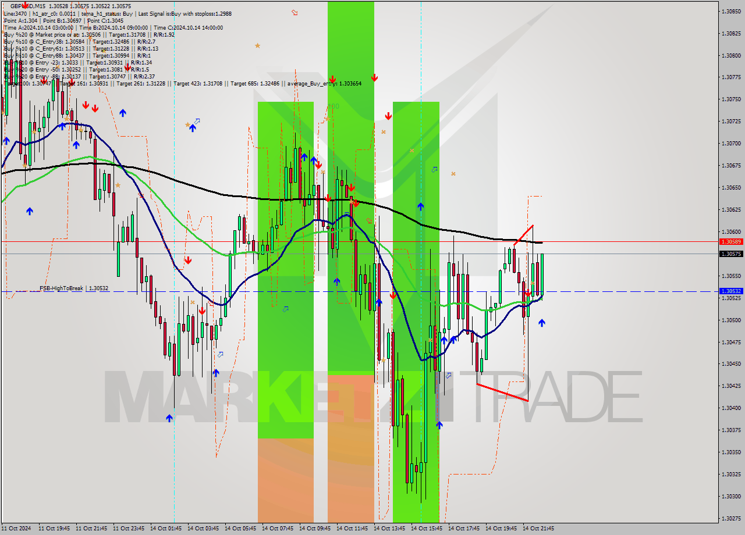This screenshot has height=535, width=745.
Task: Click the 1.30750 price axis label
Action: (x=730, y=99)
